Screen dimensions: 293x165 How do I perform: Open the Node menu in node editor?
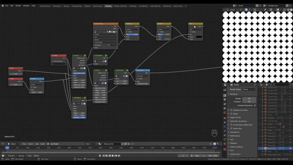43,144
